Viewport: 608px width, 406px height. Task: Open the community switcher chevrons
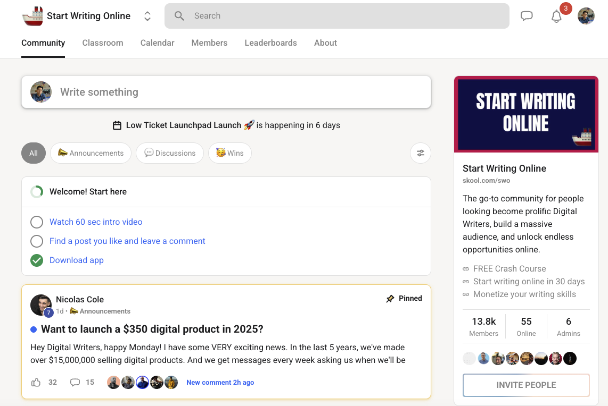[147, 16]
